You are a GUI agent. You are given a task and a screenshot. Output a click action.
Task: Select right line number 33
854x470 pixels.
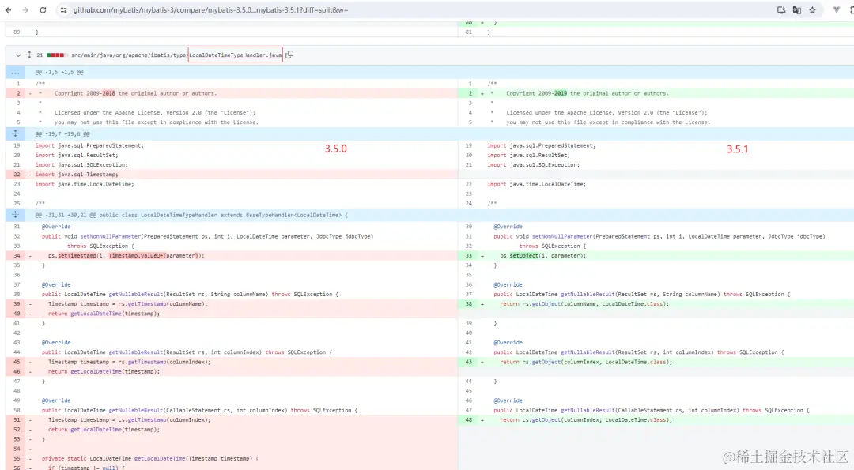469,256
